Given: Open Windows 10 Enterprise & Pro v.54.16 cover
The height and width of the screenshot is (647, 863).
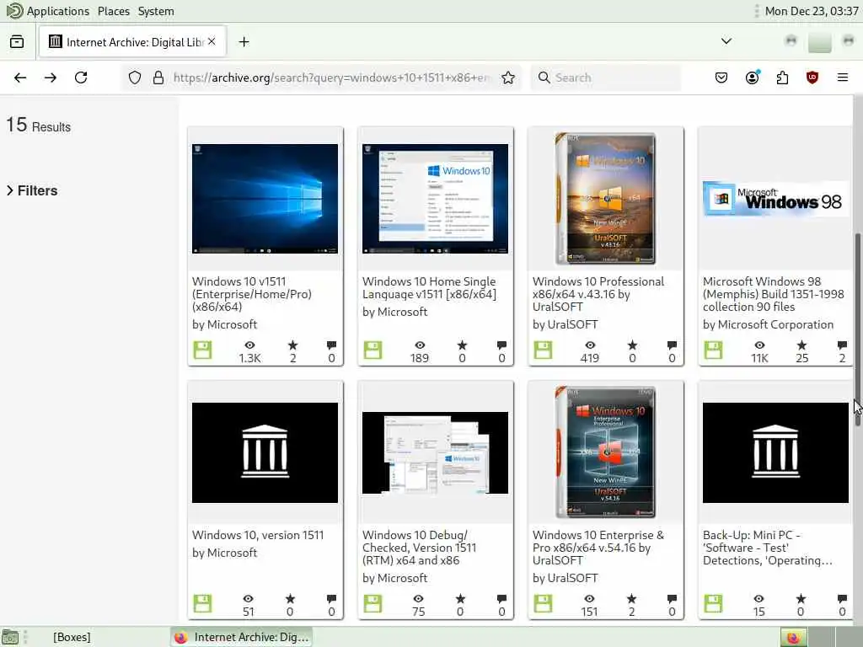Looking at the screenshot, I should (605, 452).
